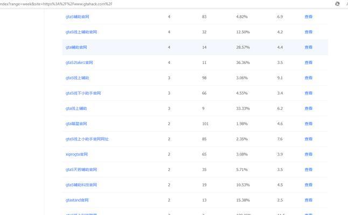Click 查看 in the gta52take1官网 row
Viewport: 348px width, 215px height.
click(x=309, y=62)
